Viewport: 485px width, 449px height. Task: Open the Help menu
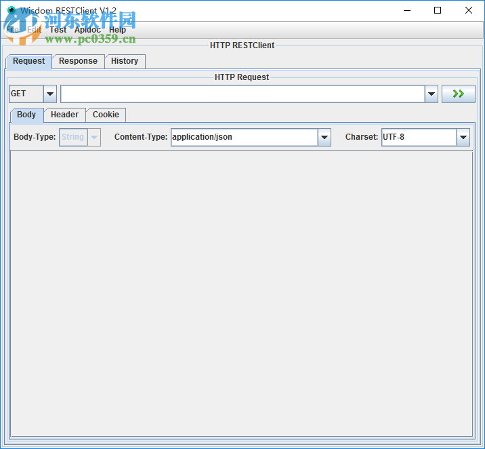[x=118, y=30]
